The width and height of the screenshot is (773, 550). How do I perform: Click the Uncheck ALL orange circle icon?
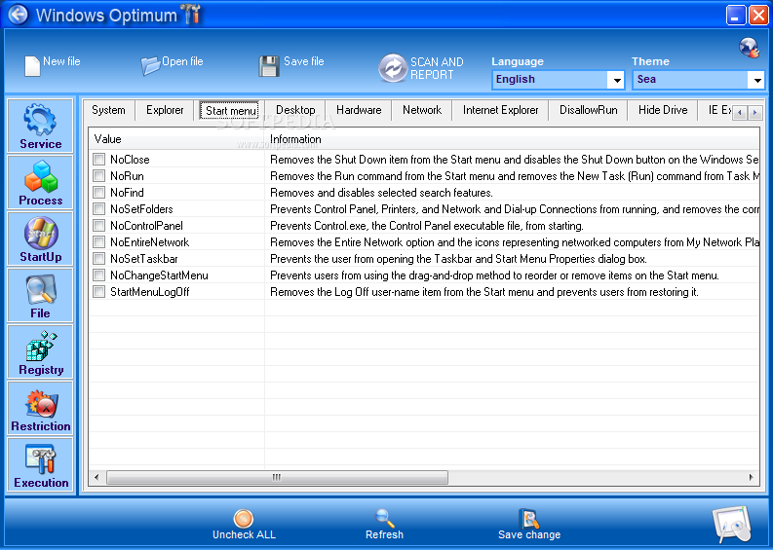[x=244, y=519]
